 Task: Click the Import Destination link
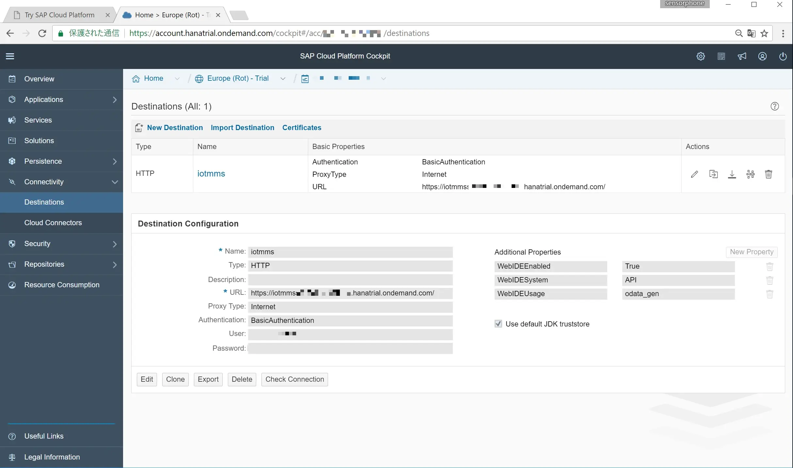[243, 128]
